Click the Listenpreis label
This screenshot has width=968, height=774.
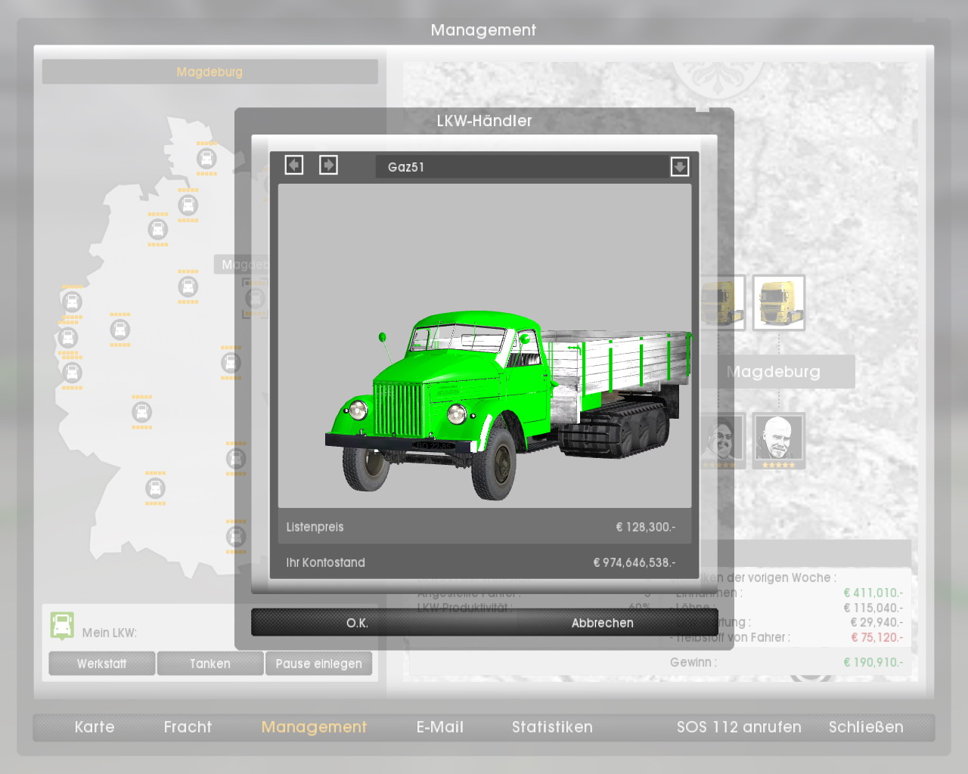[315, 527]
